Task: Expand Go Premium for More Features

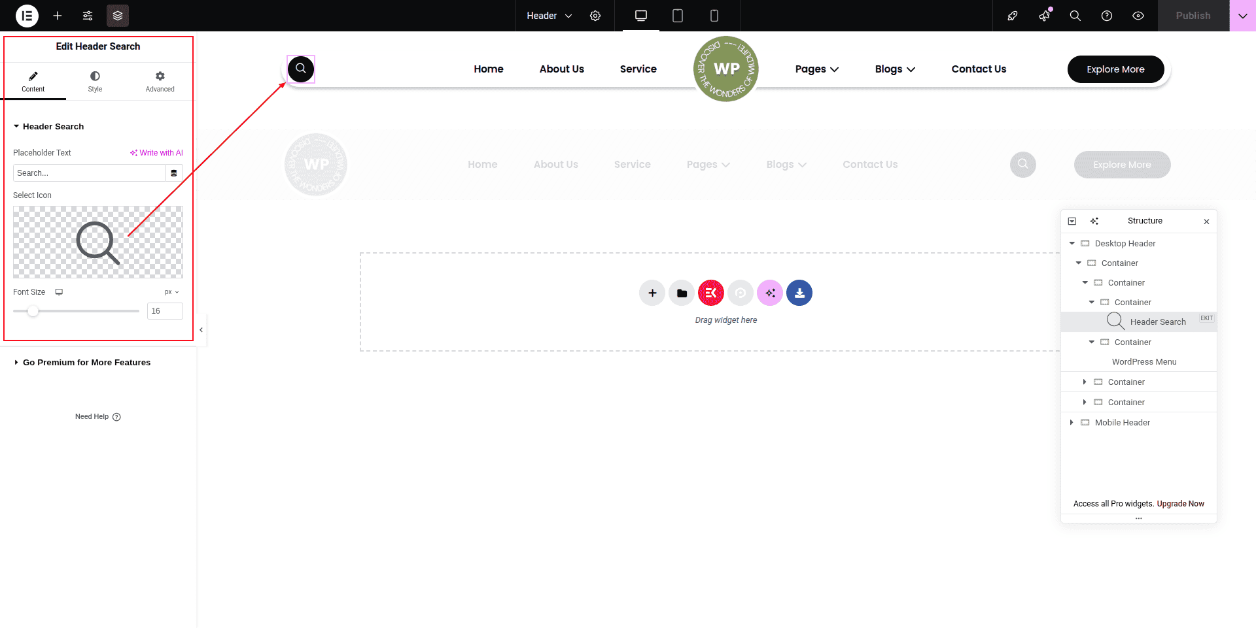Action: tap(86, 363)
